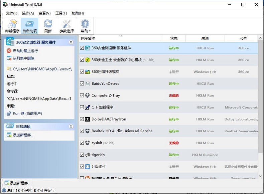The width and height of the screenshot is (264, 194).
Task: Click the Uninstall Tool title bar icon
Action: coord(5,5)
